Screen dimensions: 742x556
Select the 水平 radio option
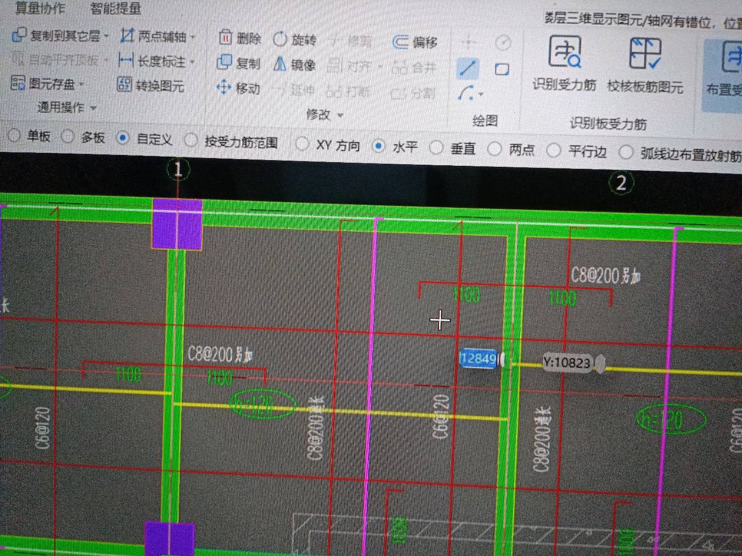point(395,147)
